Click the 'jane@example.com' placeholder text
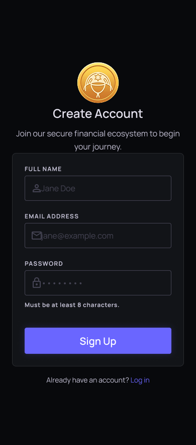The width and height of the screenshot is (196, 445). click(x=77, y=236)
